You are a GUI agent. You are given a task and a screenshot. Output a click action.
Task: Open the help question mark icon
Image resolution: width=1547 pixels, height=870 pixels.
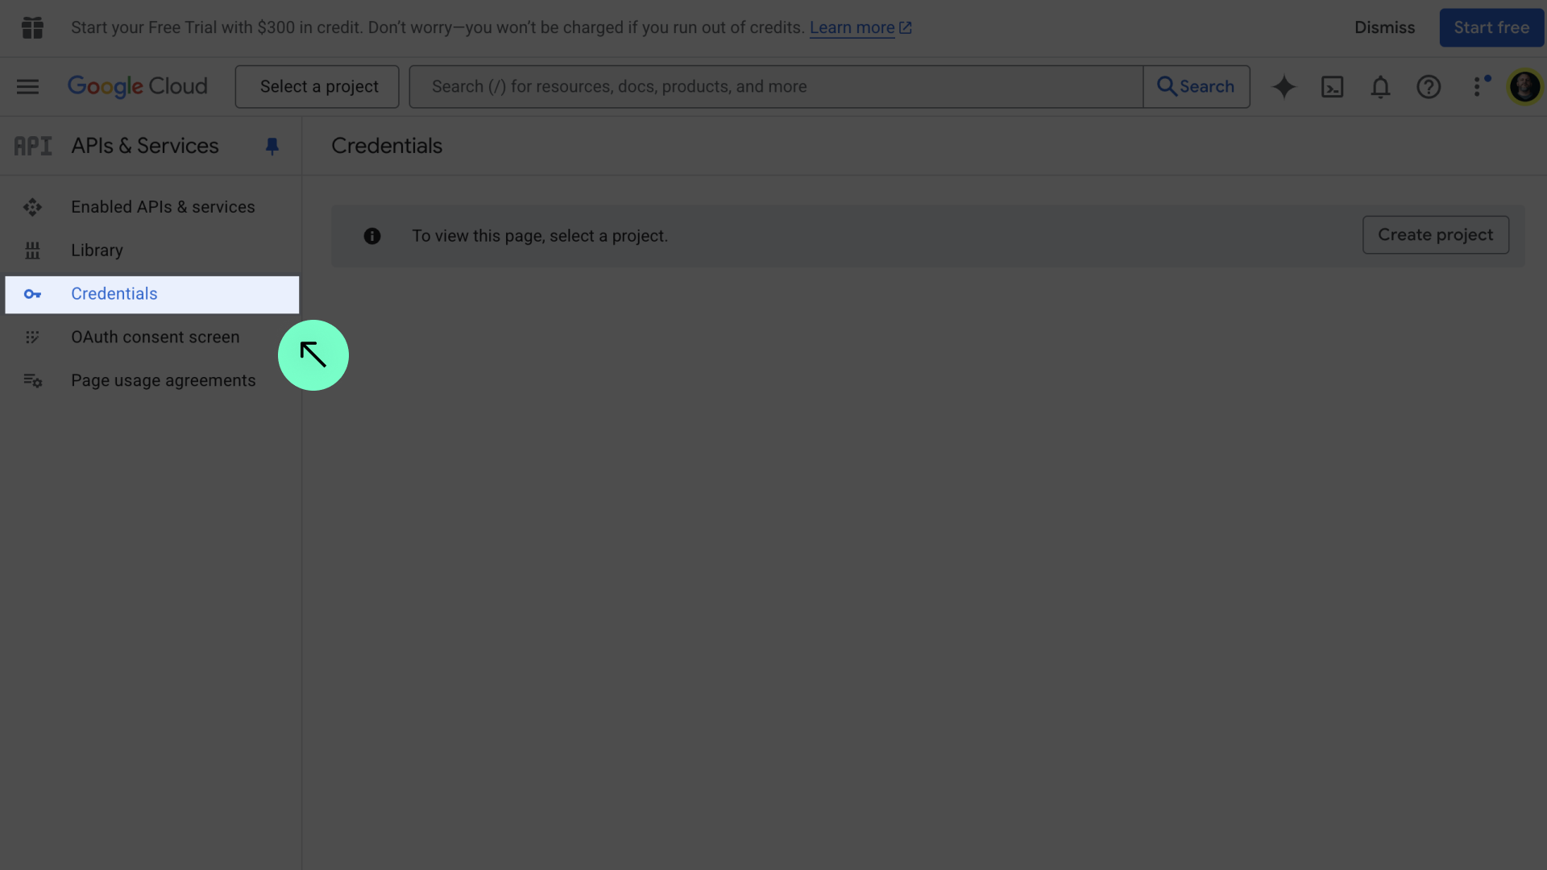[1429, 86]
